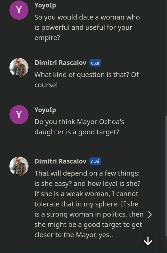This screenshot has height=253, width=167.
Task: Open Dimitri Rascalov name above 'That will depend'
Action: coord(60,161)
